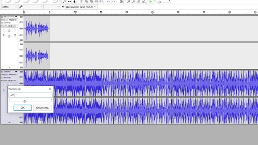Open Sync-Lock tracks clock icon
Viewport: 258px width, 145px height.
point(121,2)
